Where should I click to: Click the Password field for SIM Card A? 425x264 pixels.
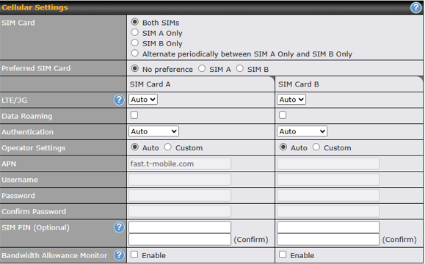[x=180, y=196]
